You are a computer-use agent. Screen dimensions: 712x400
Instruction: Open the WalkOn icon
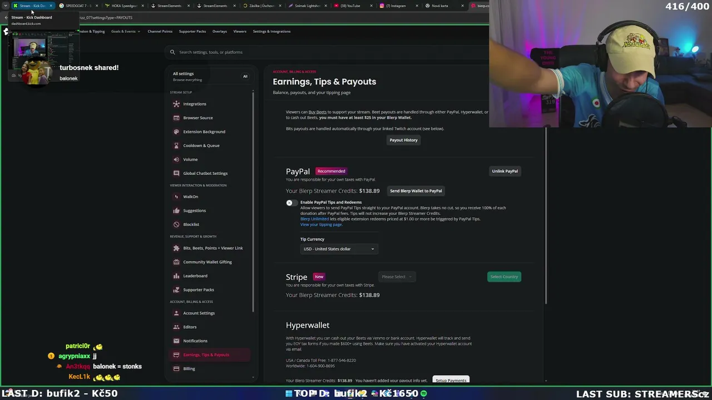click(x=176, y=197)
